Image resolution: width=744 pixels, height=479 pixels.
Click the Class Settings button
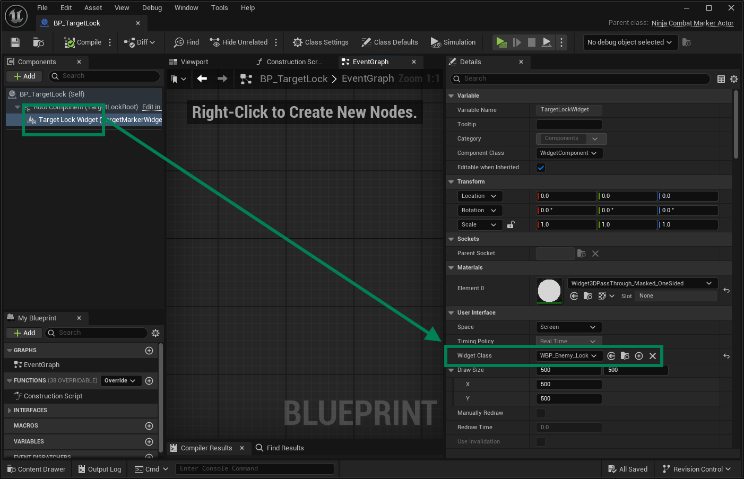(321, 42)
